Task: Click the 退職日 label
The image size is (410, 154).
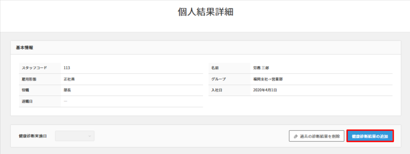Action: 27,101
